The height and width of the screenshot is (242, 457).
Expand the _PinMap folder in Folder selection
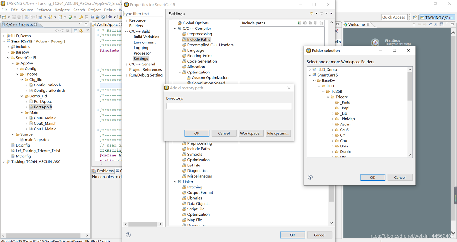click(x=333, y=119)
